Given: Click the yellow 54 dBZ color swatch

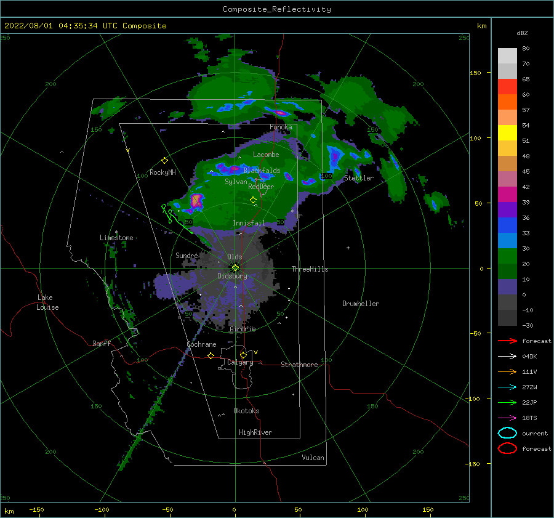Looking at the screenshot, I should click(x=507, y=132).
